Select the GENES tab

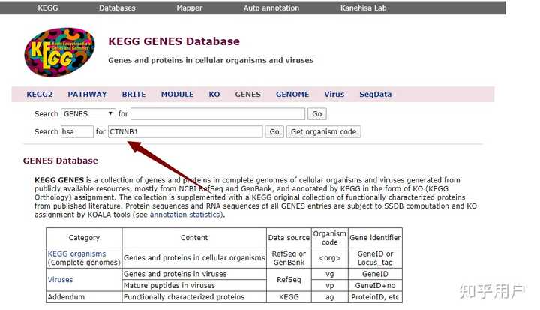point(248,94)
